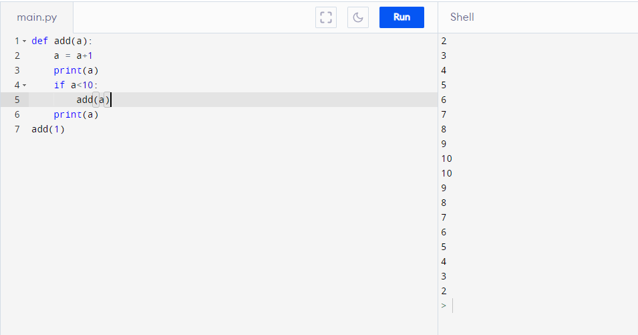Click line number 6 in the gutter
Screen dimensions: 638x335
[x=17, y=115]
